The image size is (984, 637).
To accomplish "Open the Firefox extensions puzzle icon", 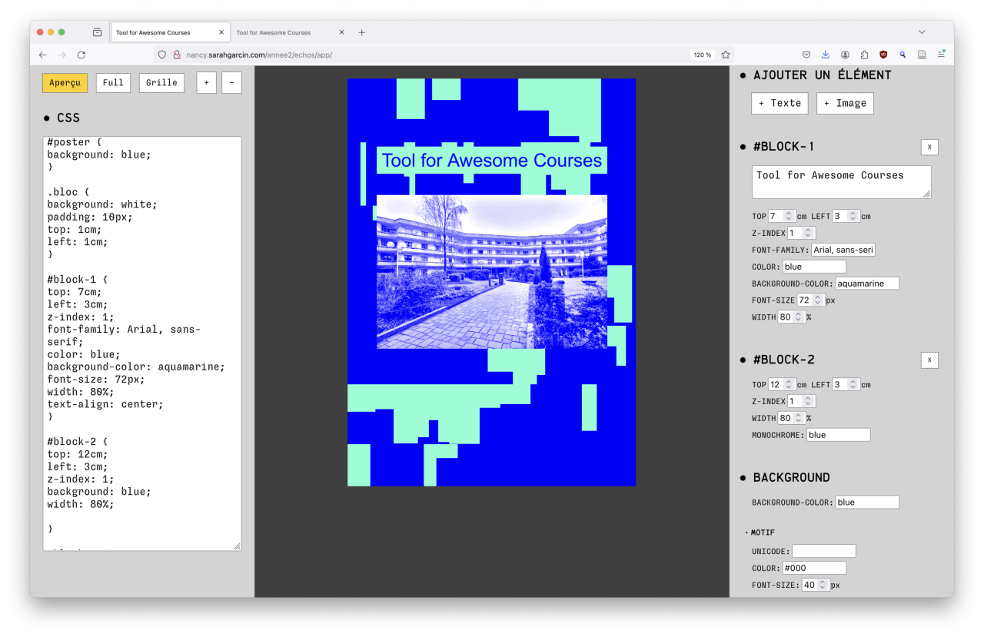I will pyautogui.click(x=864, y=55).
